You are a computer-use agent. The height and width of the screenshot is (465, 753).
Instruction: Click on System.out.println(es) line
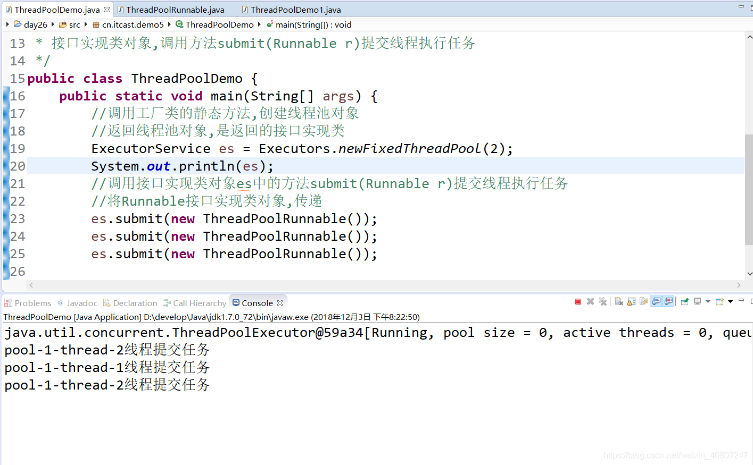[x=183, y=166]
